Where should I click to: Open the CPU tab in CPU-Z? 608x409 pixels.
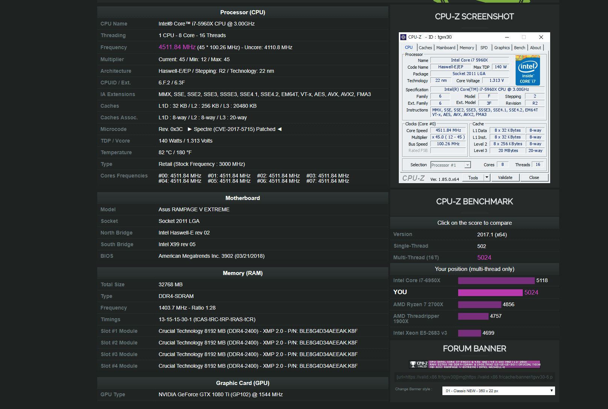click(409, 48)
